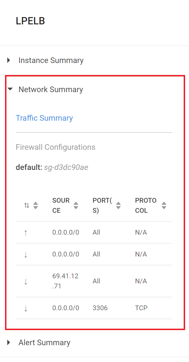189x362 pixels.
Task: Click the Network Summary label
Action: [51, 89]
